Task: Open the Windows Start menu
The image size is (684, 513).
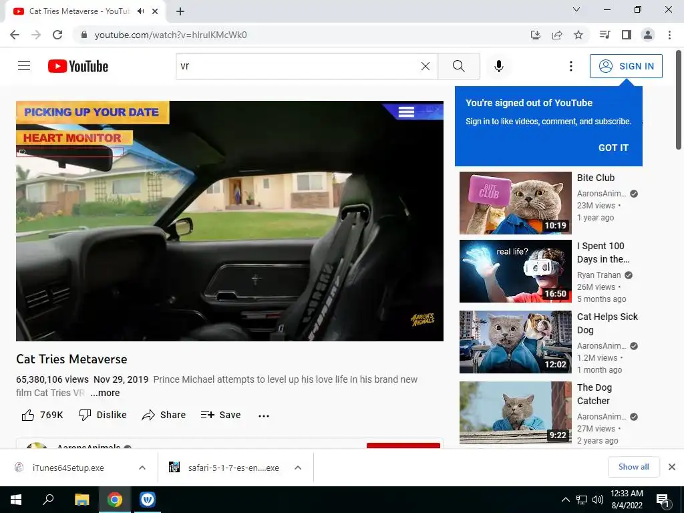Action: [16, 500]
